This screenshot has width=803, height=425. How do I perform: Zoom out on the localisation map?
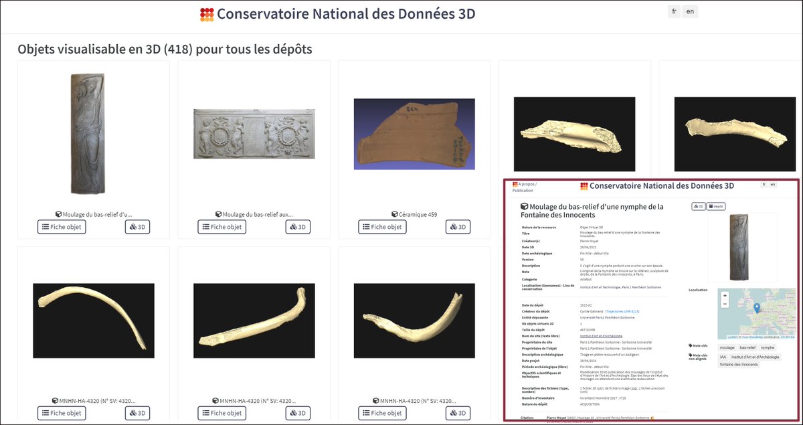point(725,303)
